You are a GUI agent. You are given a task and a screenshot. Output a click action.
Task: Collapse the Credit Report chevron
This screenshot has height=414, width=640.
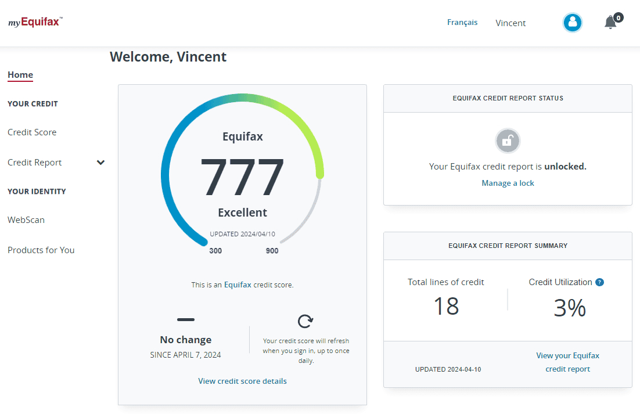(100, 163)
